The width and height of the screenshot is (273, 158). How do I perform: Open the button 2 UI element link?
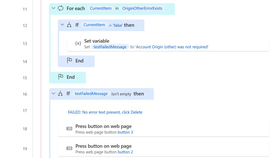[125, 152]
